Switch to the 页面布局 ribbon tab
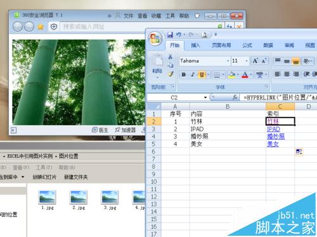The height and width of the screenshot is (237, 317). pos(221,45)
